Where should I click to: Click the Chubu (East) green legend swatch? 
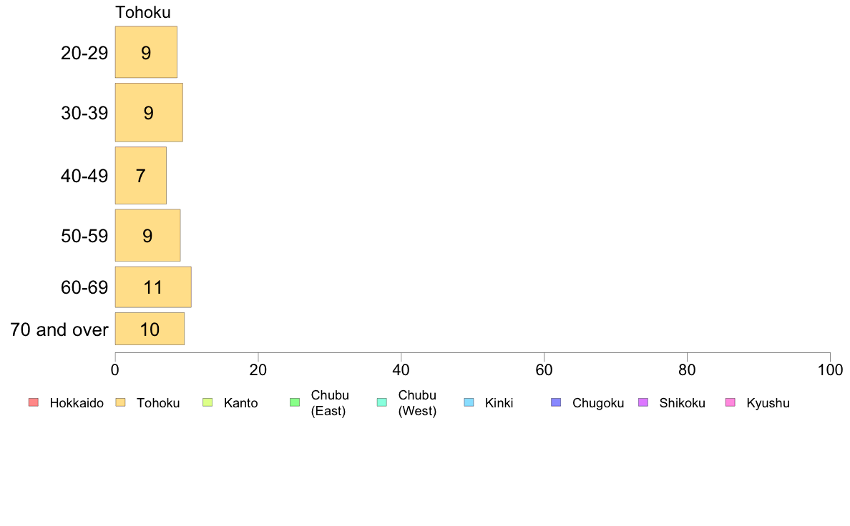(x=295, y=402)
